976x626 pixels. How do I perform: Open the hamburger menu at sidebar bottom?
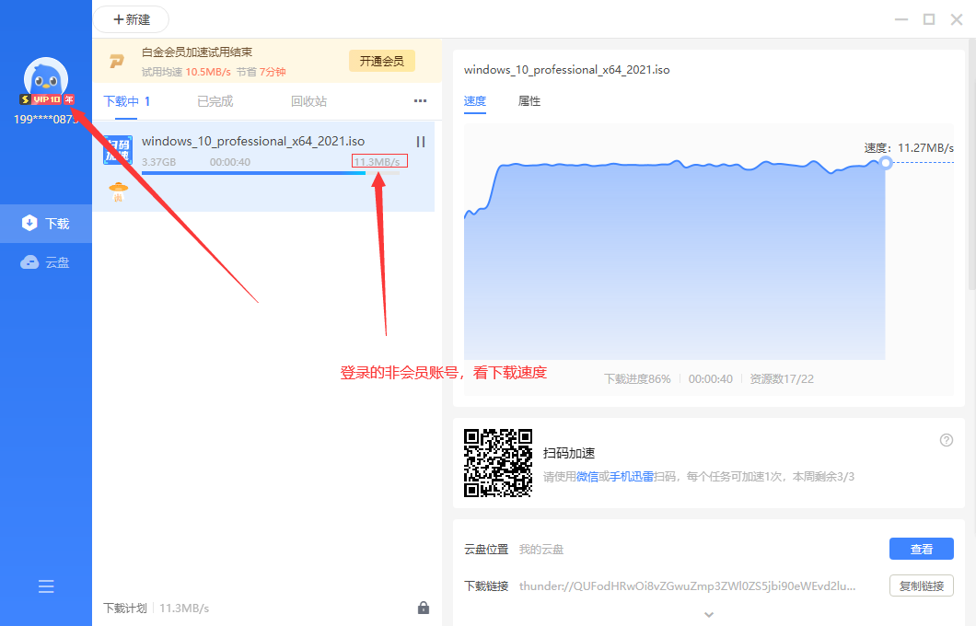46,586
